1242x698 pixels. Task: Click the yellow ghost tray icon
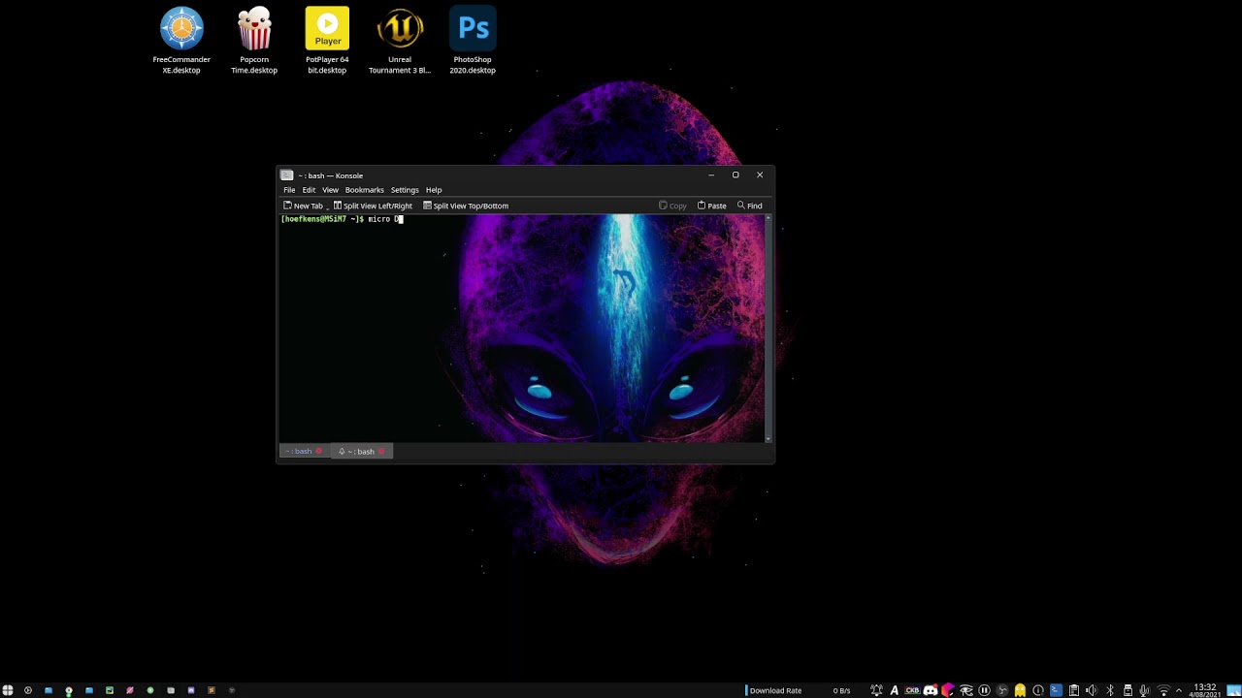pos(1020,690)
